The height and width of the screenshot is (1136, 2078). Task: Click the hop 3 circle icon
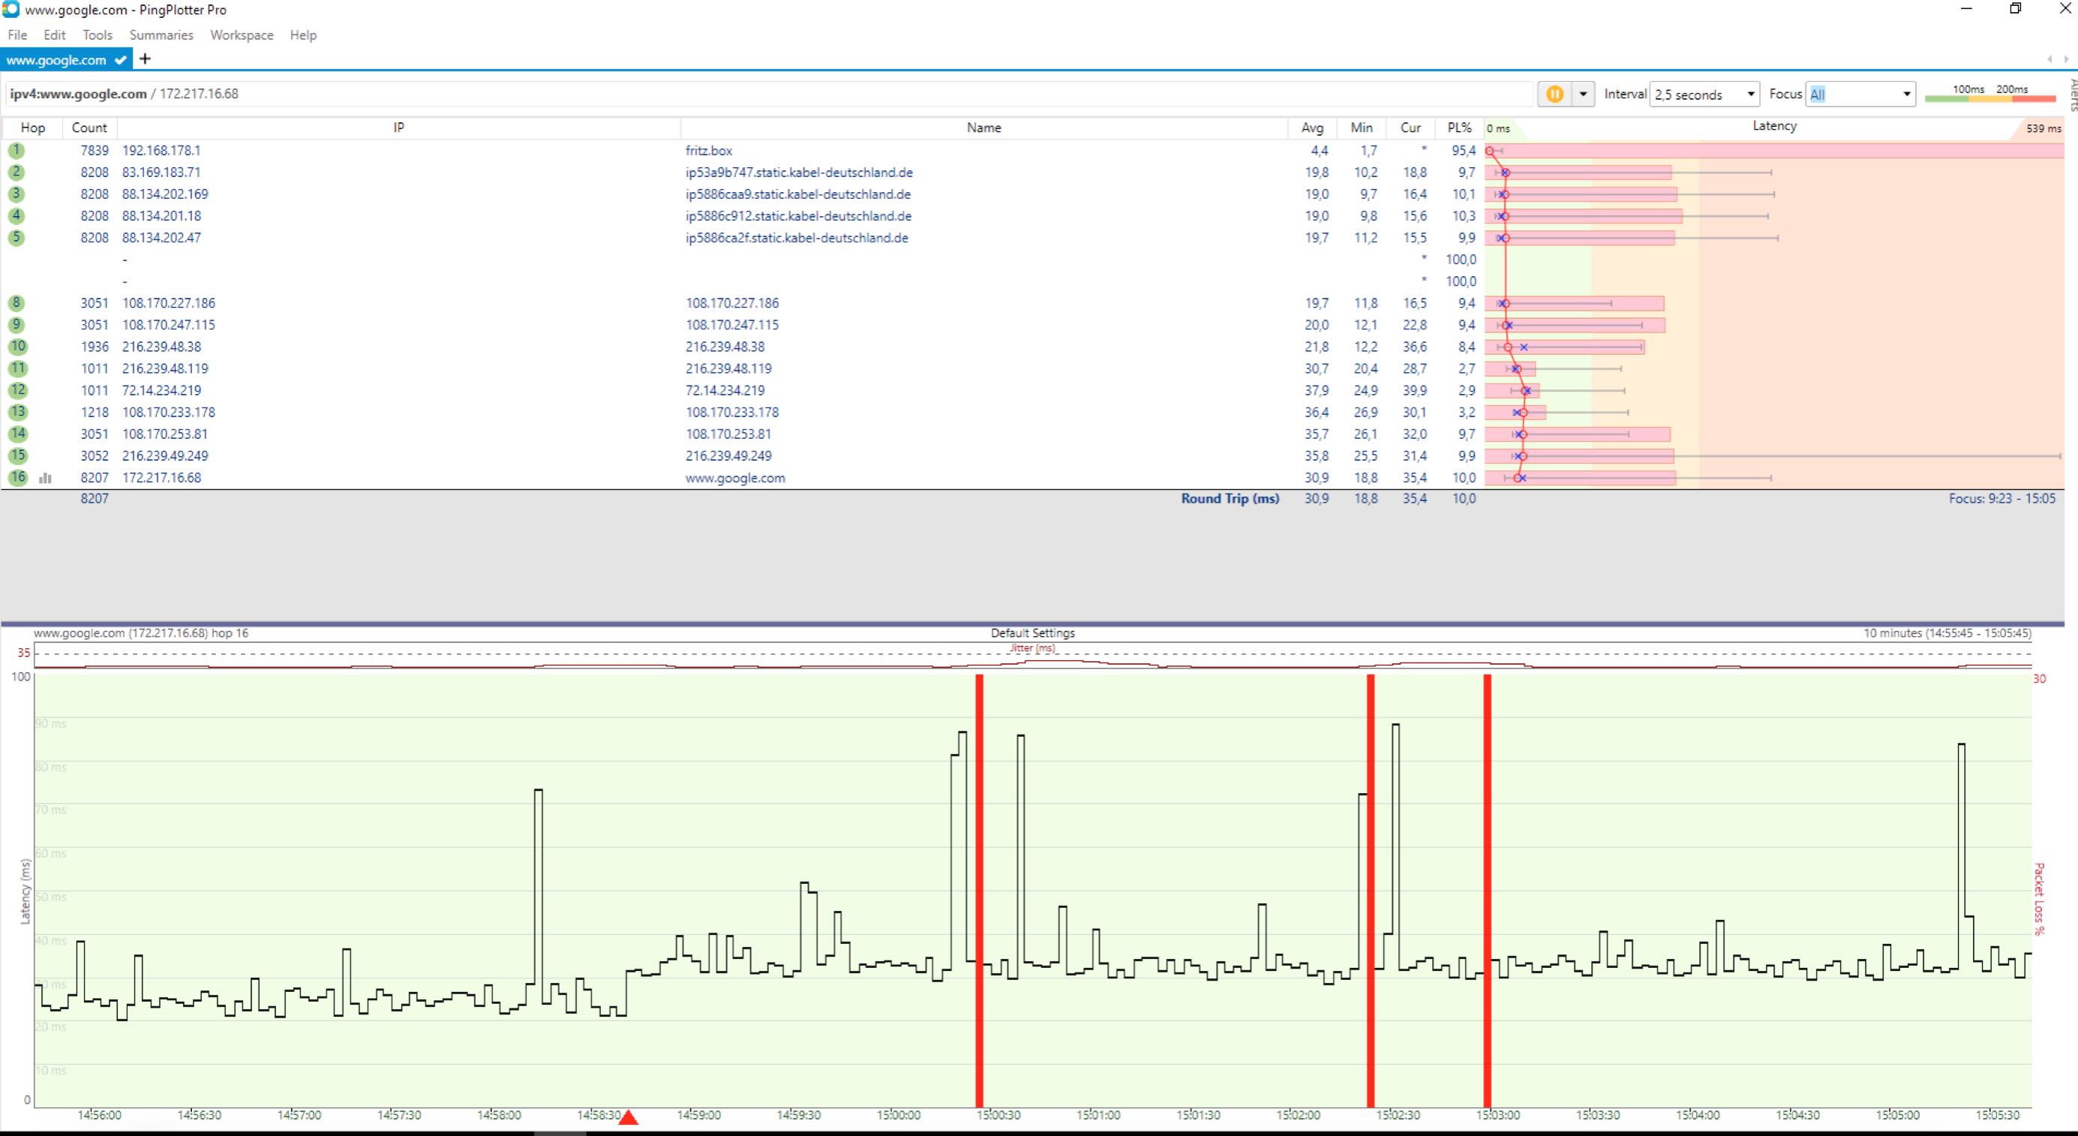(17, 194)
